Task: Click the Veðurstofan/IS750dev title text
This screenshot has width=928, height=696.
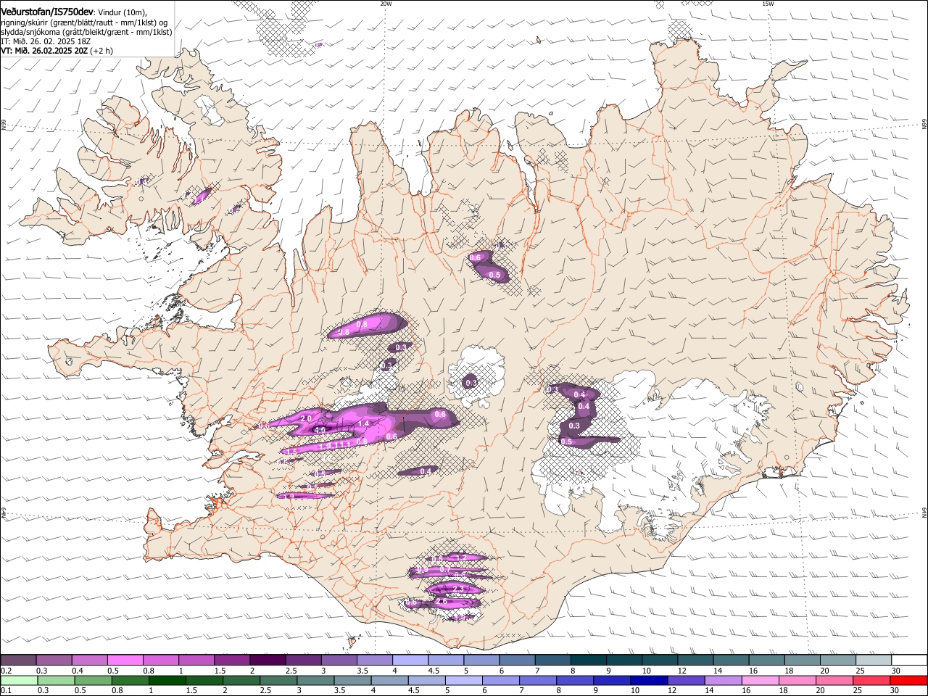Action: click(47, 11)
